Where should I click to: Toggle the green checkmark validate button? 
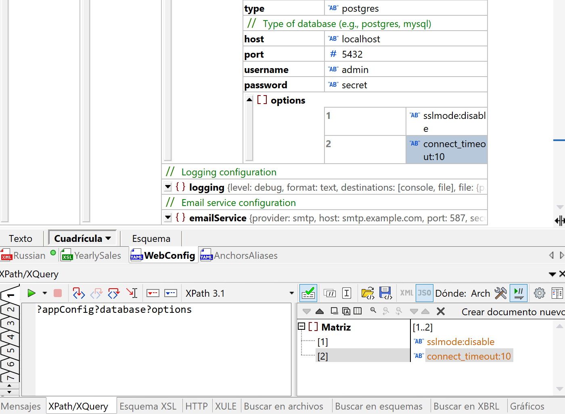(x=308, y=293)
